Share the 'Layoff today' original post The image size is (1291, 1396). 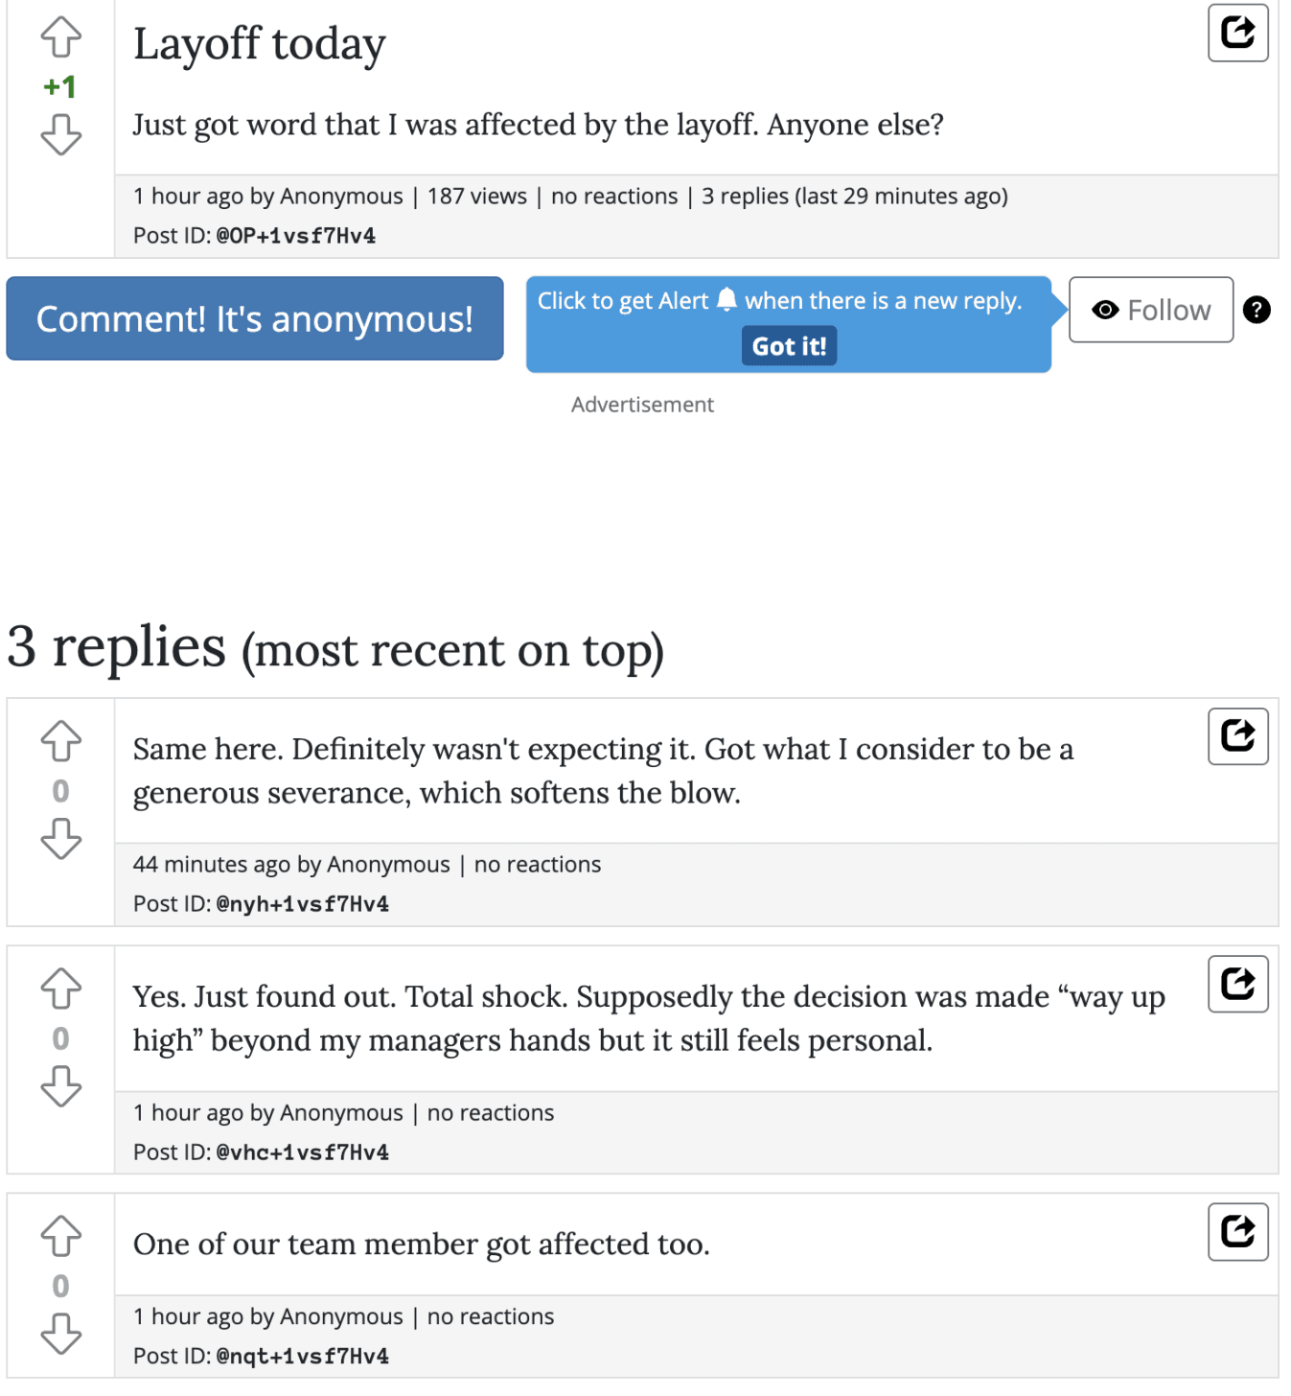(x=1238, y=33)
